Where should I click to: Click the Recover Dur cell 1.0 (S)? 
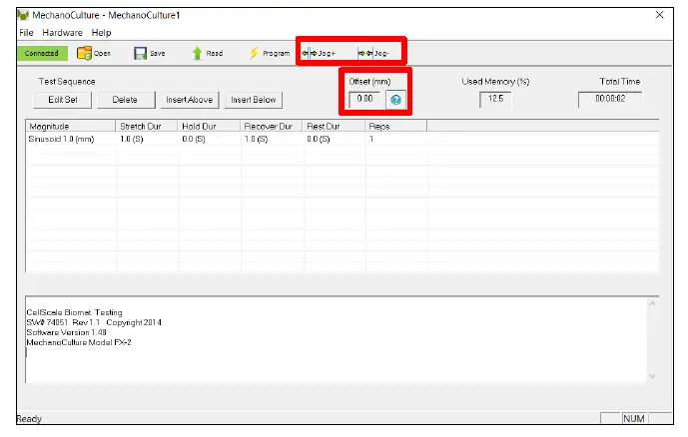point(256,139)
